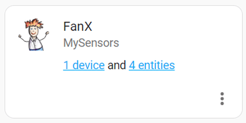Click the MySensors subtitle text
246x123 pixels.
pos(91,43)
